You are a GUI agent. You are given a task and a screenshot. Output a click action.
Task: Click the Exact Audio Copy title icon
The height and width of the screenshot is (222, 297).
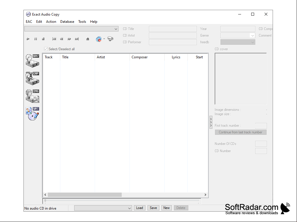click(x=28, y=14)
